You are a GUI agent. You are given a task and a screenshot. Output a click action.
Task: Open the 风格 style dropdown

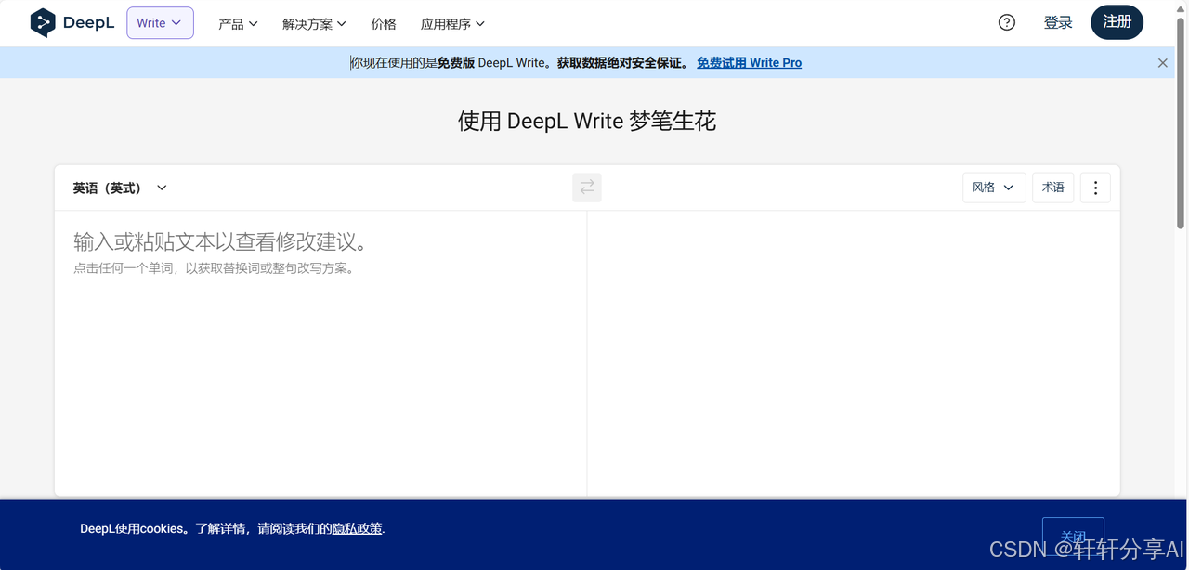point(993,187)
